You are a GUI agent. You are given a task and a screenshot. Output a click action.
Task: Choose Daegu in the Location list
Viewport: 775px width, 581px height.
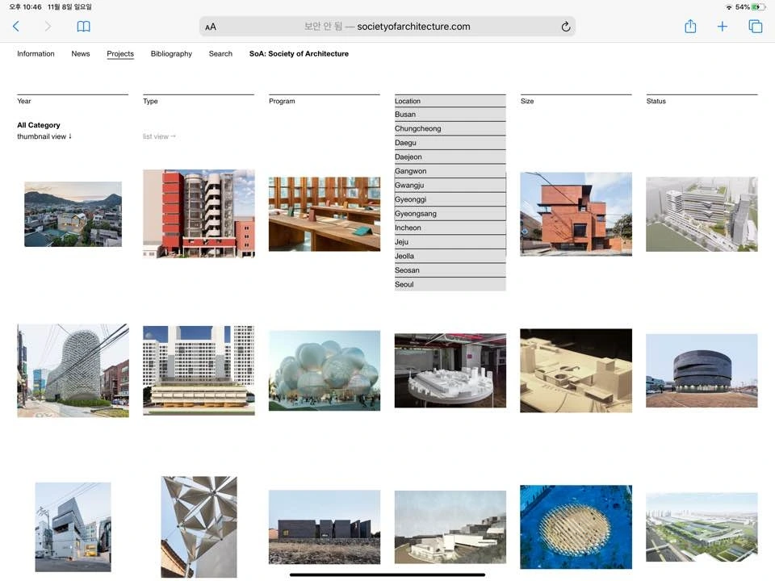450,143
